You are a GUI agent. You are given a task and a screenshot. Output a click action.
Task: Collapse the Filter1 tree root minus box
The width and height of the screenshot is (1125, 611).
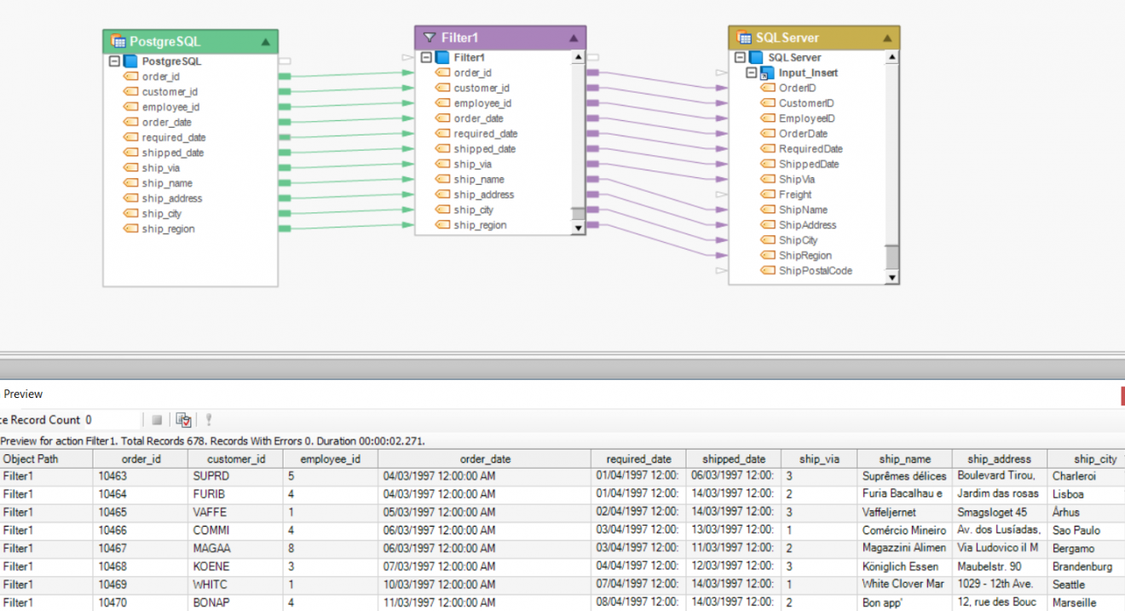coord(424,57)
